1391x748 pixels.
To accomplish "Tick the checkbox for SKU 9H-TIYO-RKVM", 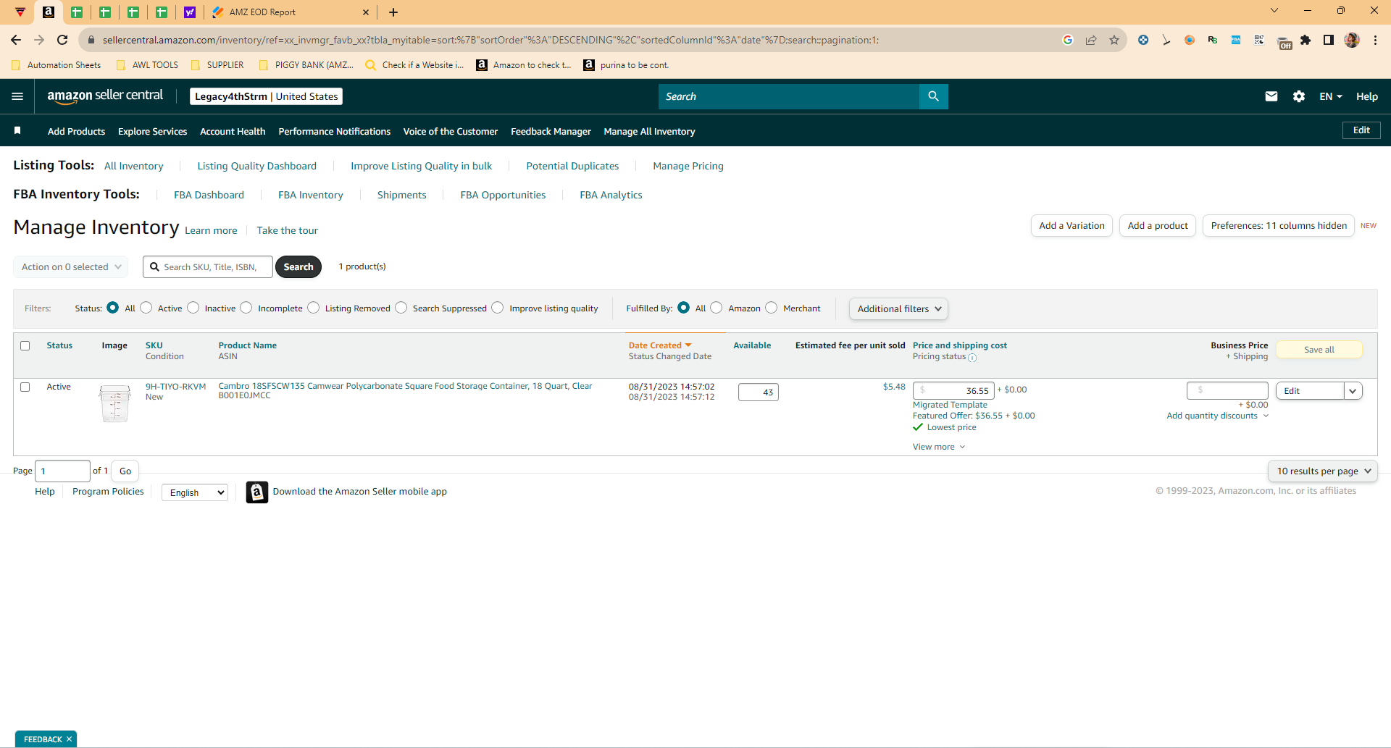I will [x=25, y=387].
